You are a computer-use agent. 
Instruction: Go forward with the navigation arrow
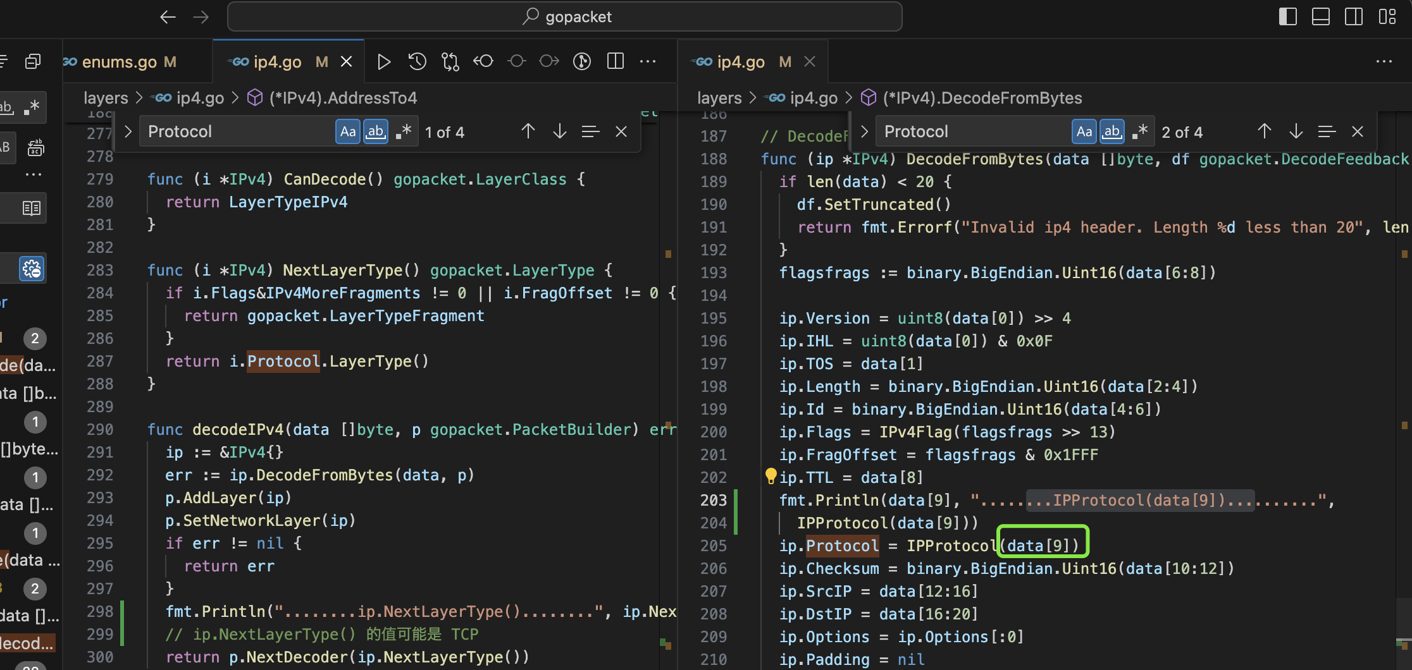click(x=201, y=17)
